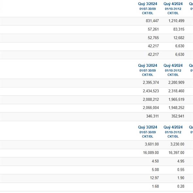This screenshot has width=193, height=193.
Task: Select the Quý 3/2024 header in the third table
Action: [147, 127]
